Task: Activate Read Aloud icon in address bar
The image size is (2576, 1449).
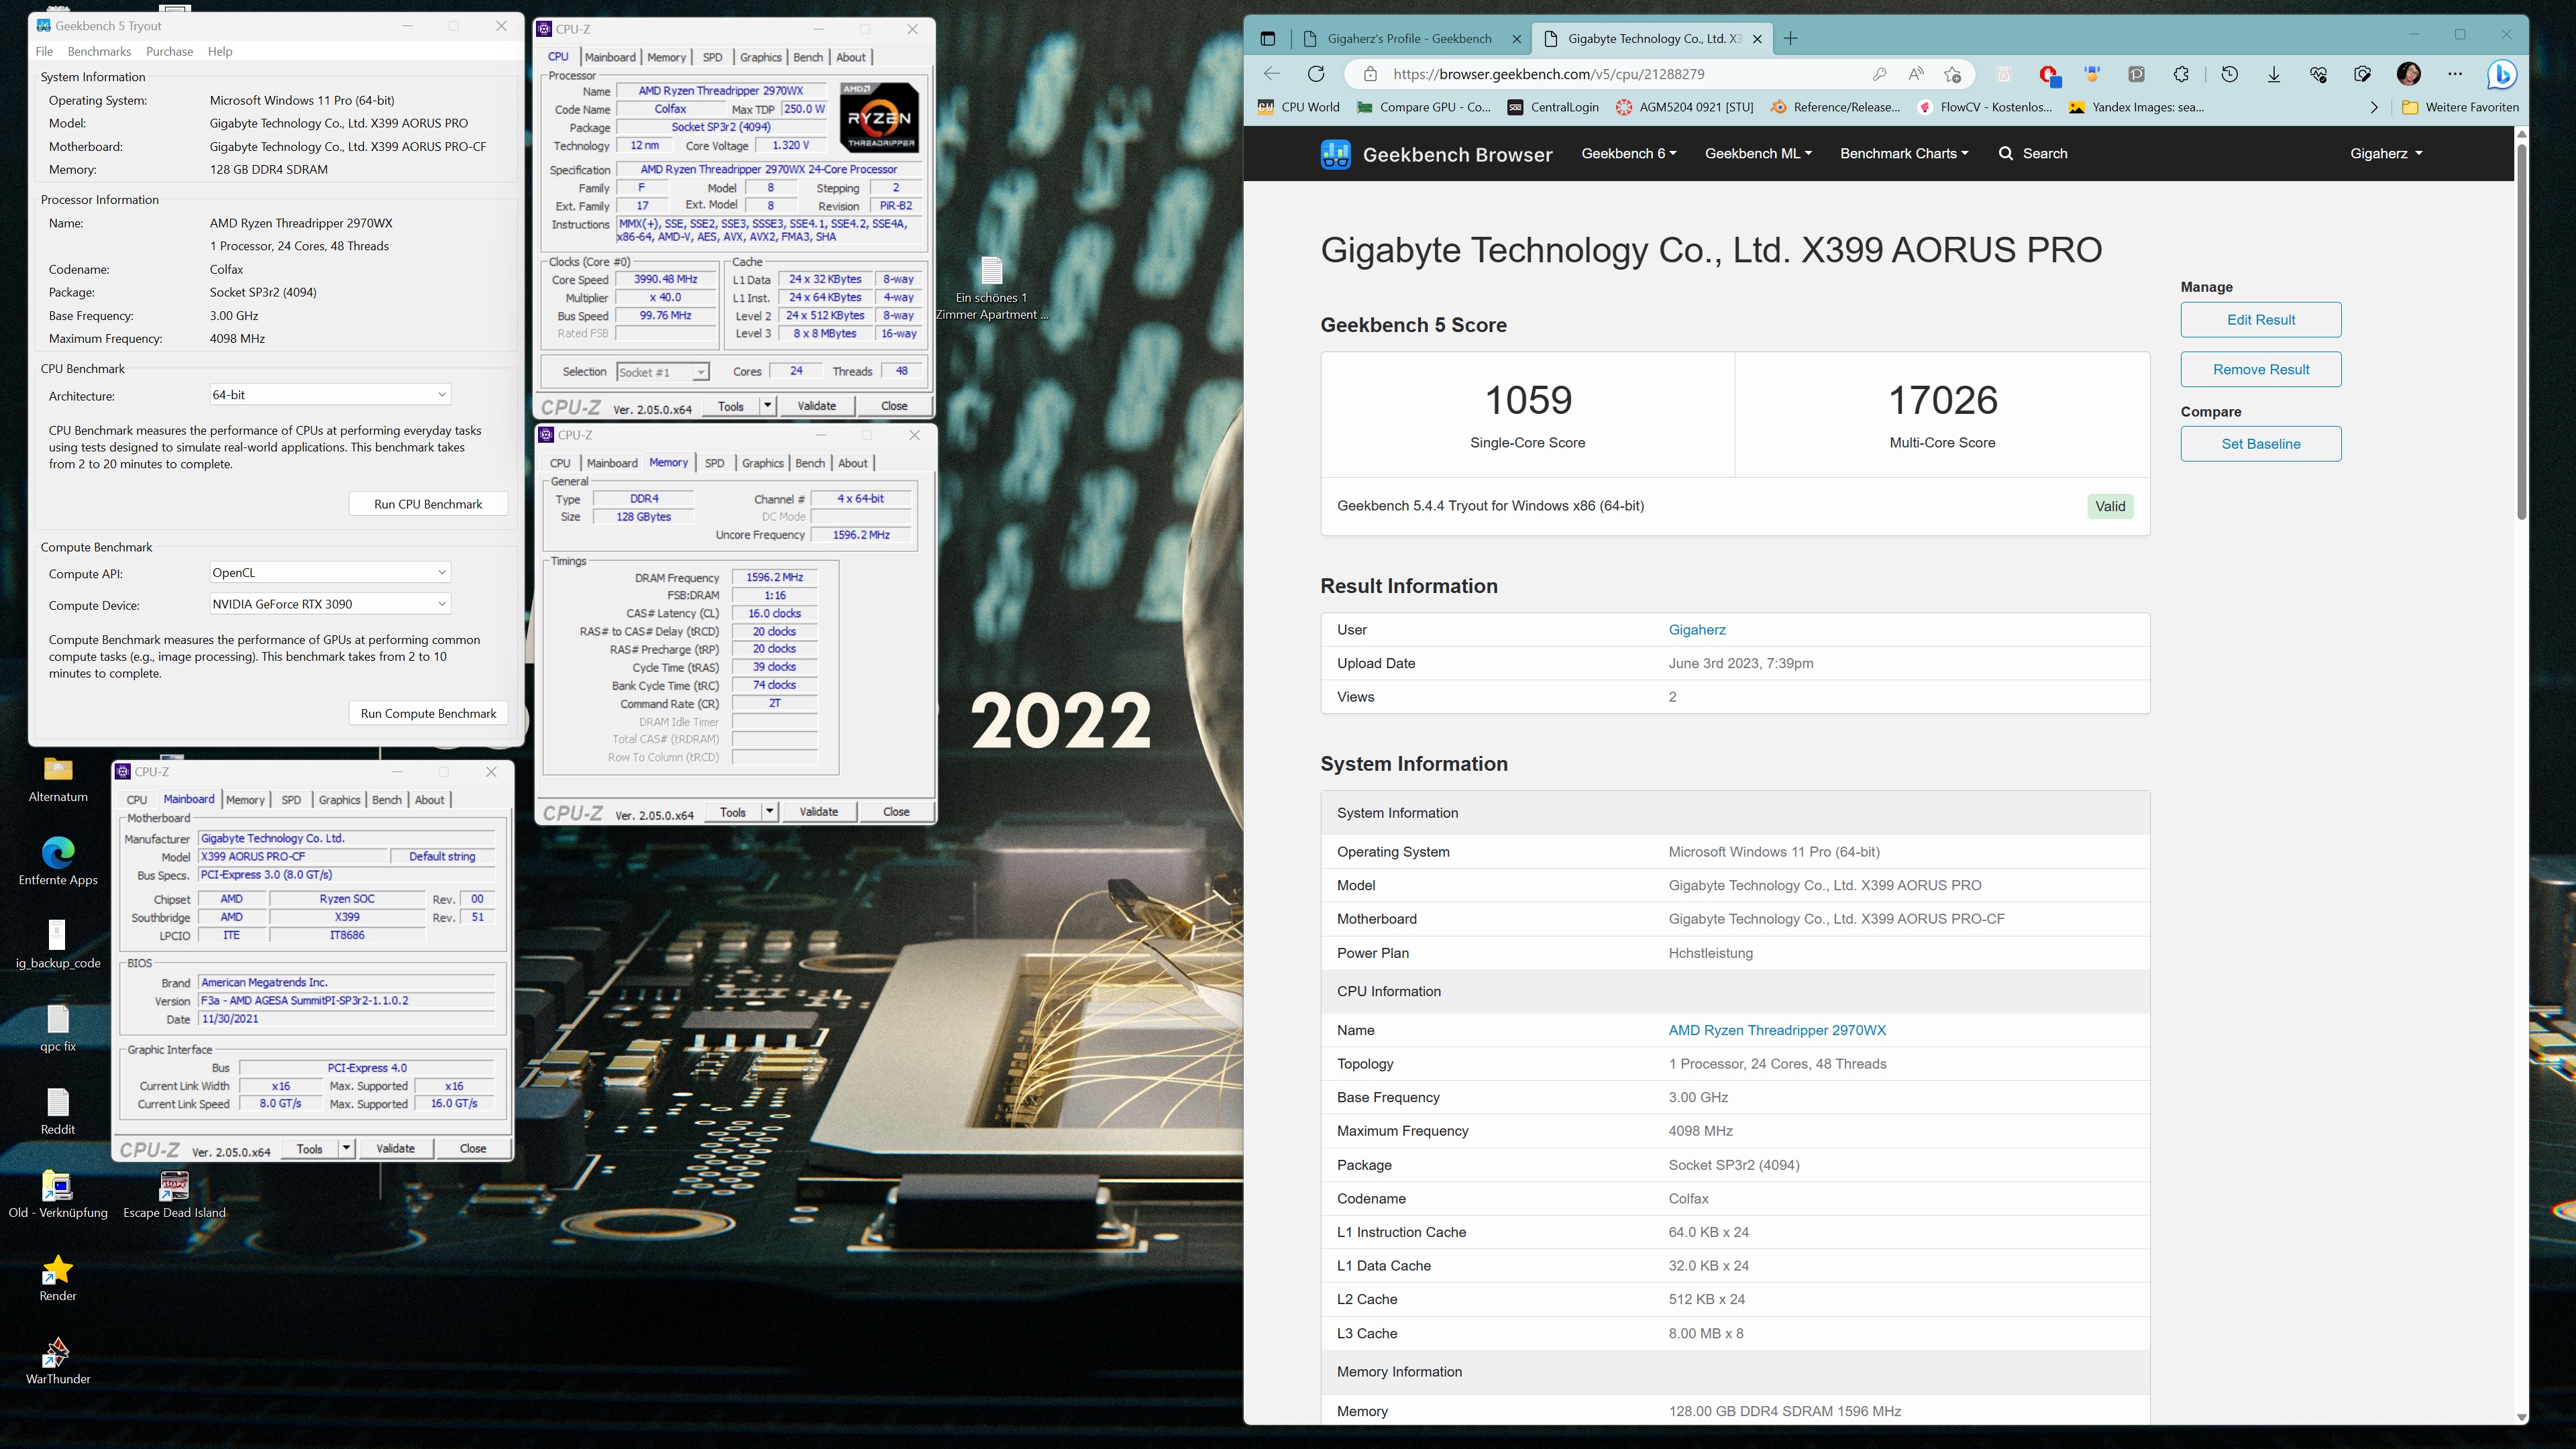Action: (1916, 74)
